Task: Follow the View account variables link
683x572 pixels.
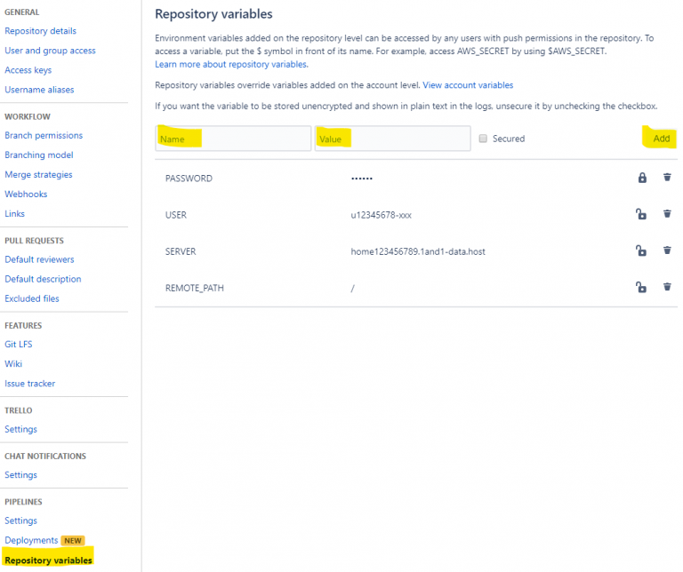Action: pos(468,85)
